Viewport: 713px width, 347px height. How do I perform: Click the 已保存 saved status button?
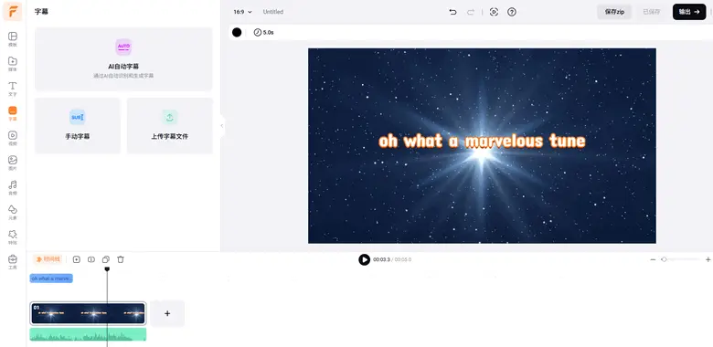tap(651, 12)
